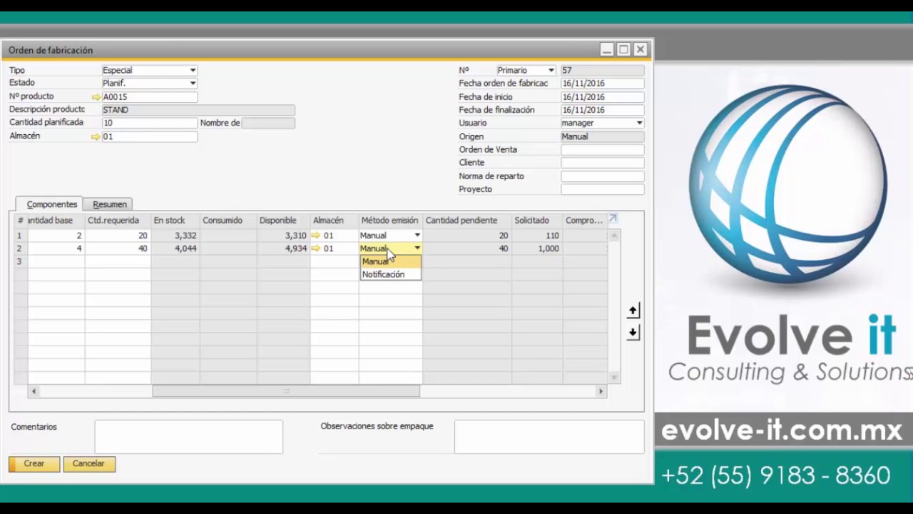Click the Solicitado column header

tap(536, 221)
